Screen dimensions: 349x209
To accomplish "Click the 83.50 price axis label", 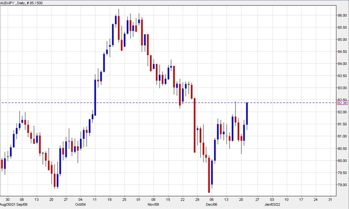I will (x=342, y=76).
